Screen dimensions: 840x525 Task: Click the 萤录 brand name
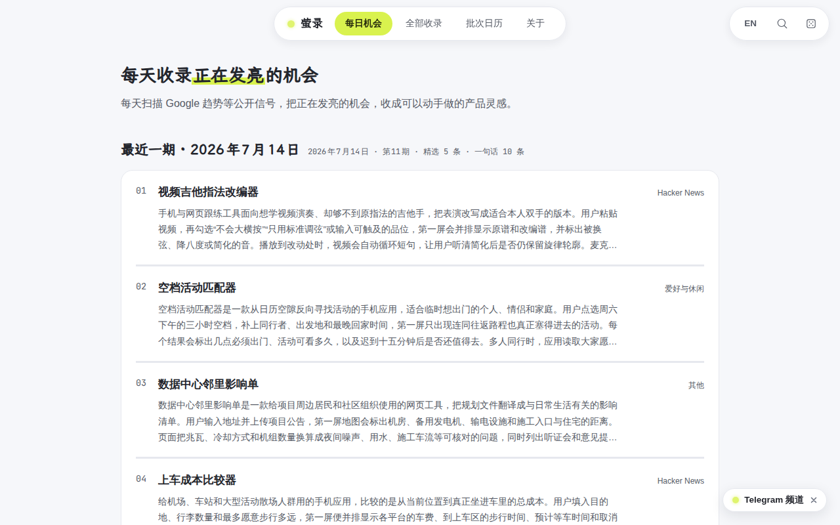point(312,24)
